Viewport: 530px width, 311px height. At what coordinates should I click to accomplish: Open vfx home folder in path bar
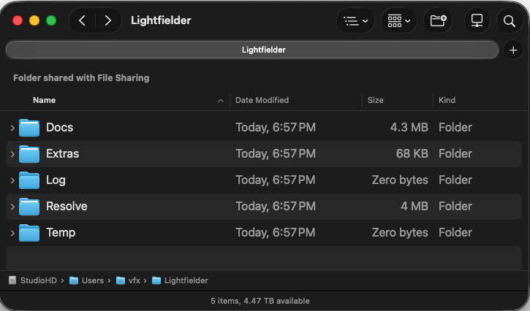coord(135,280)
